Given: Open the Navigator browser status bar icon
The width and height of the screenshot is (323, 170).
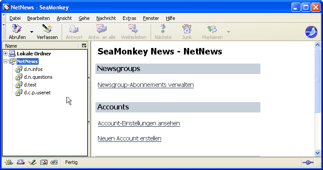Looking at the screenshot, I should [x=9, y=162].
